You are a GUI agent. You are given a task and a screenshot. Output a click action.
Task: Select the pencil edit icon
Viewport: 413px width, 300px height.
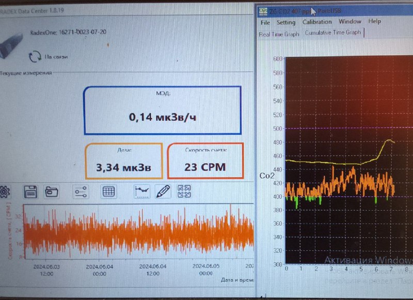[x=163, y=191]
